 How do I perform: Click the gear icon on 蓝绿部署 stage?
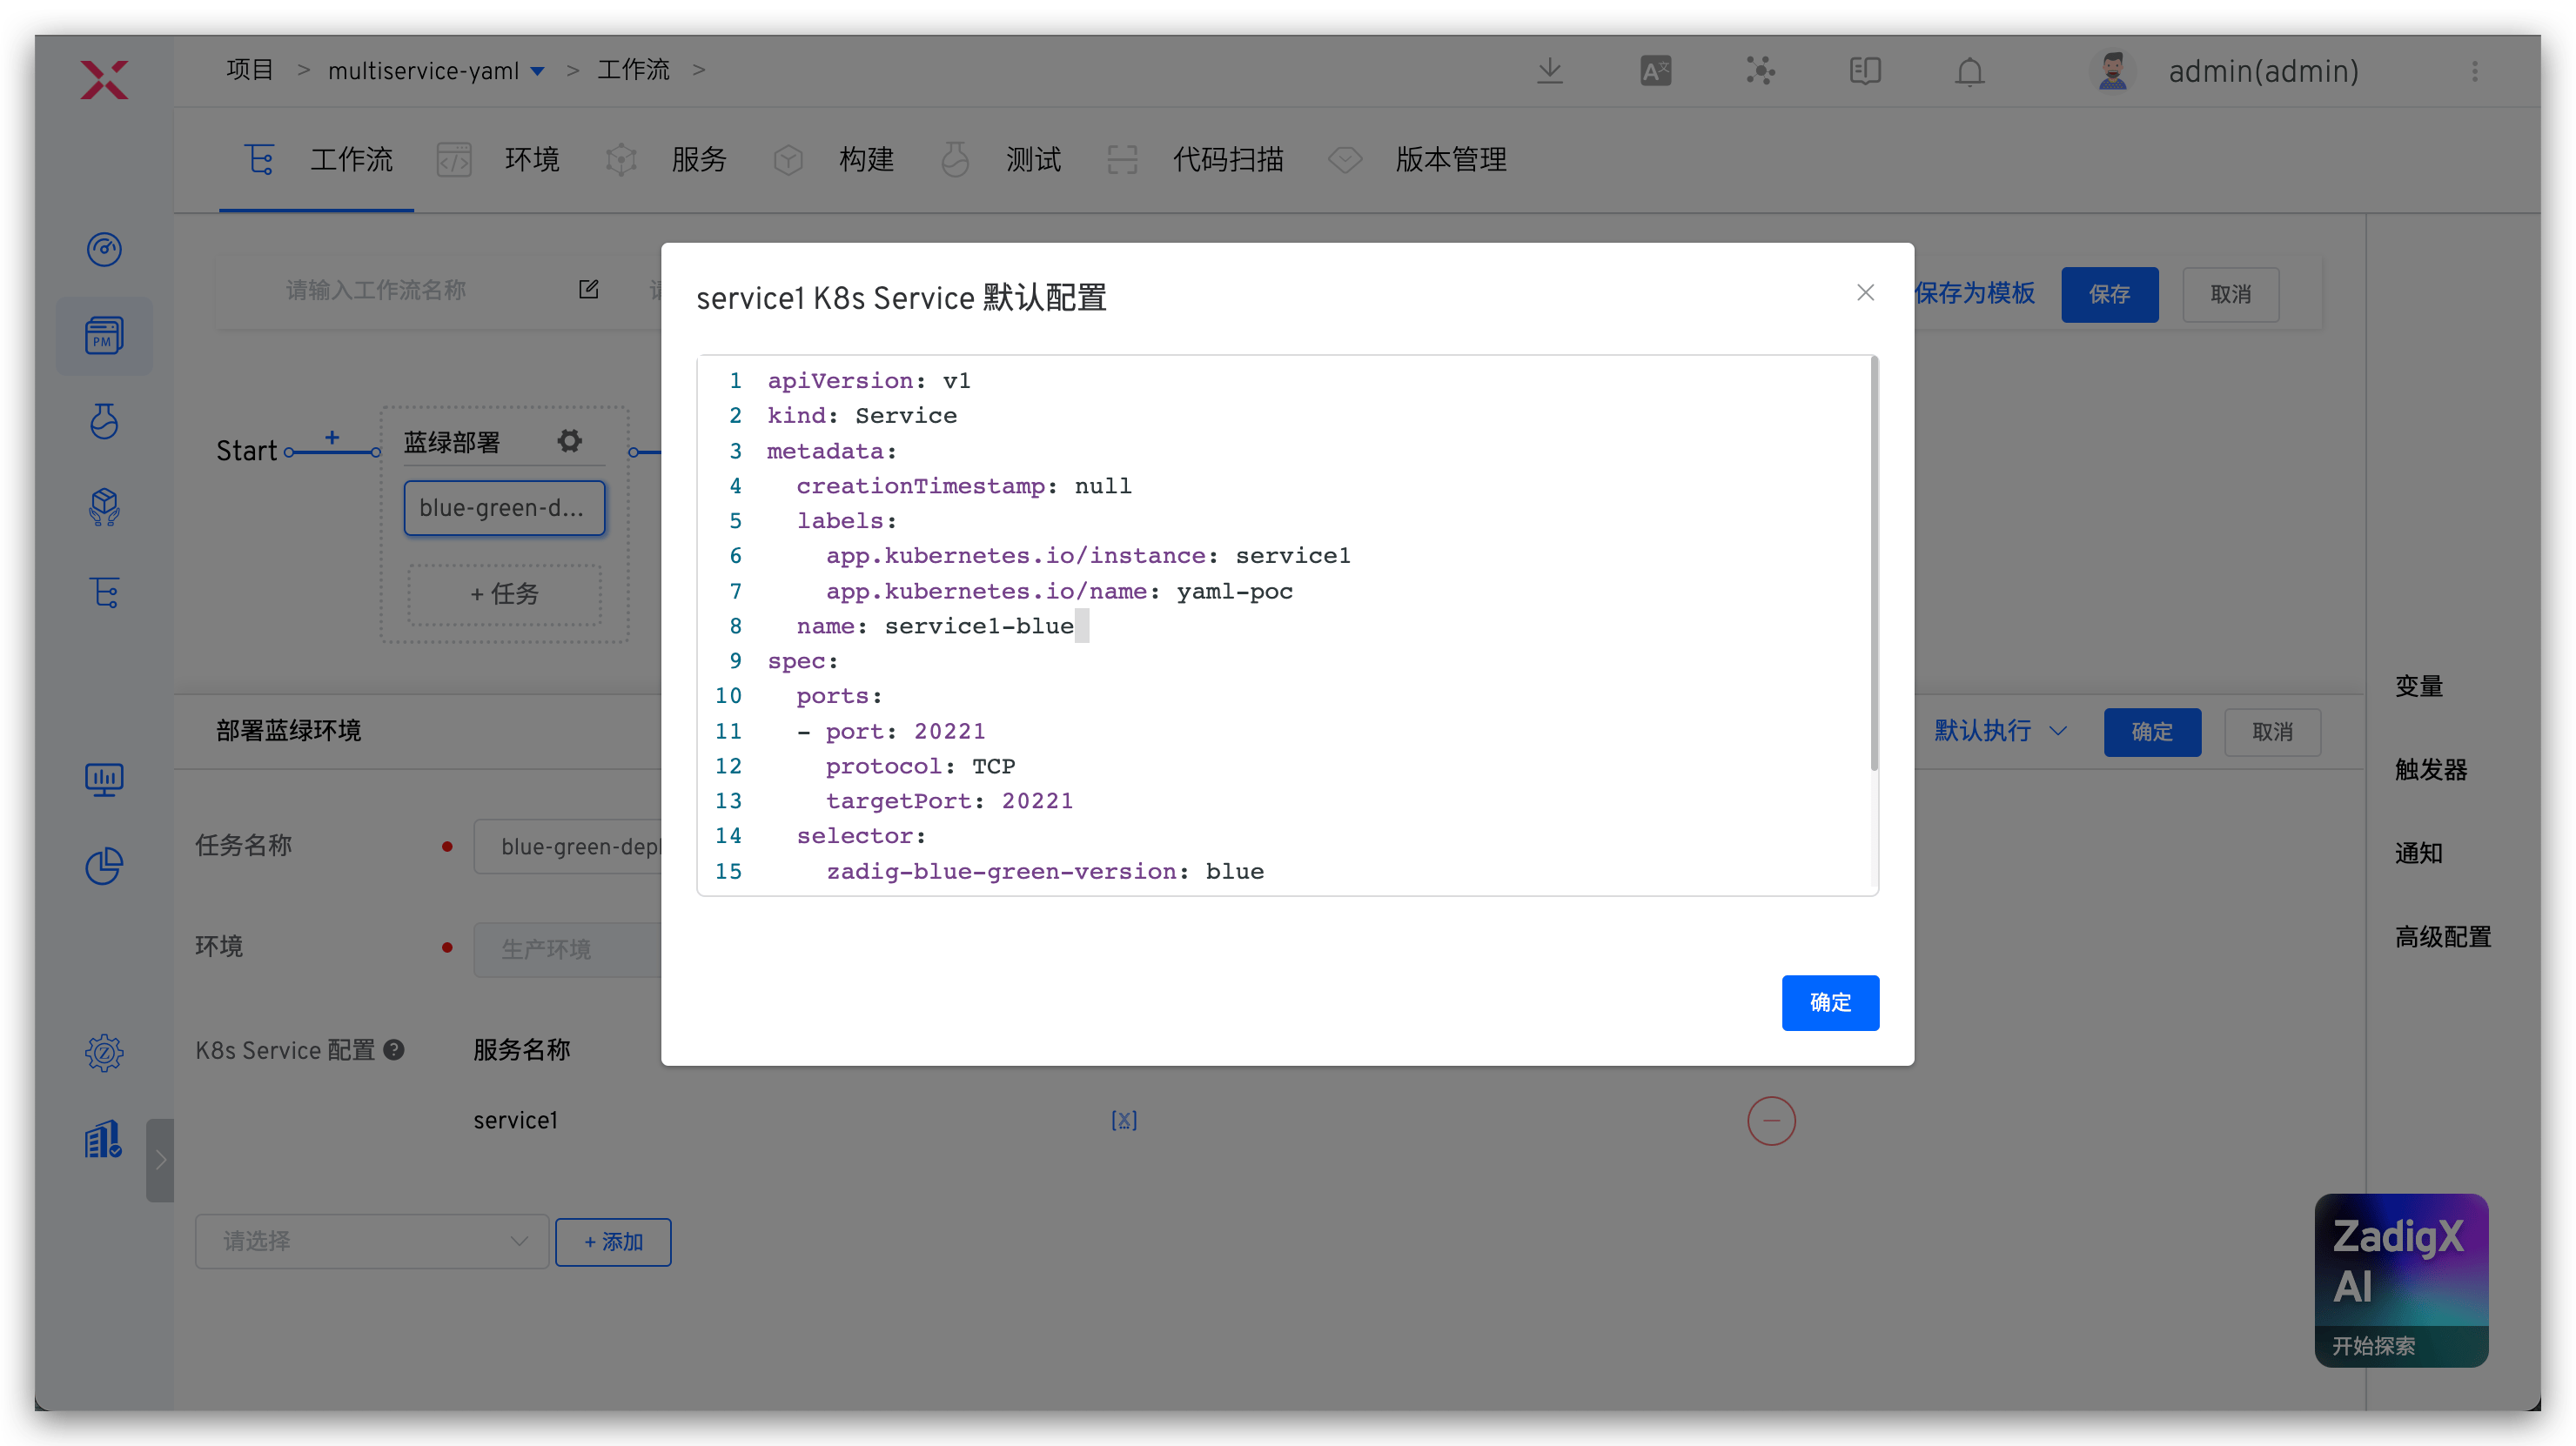click(x=570, y=441)
